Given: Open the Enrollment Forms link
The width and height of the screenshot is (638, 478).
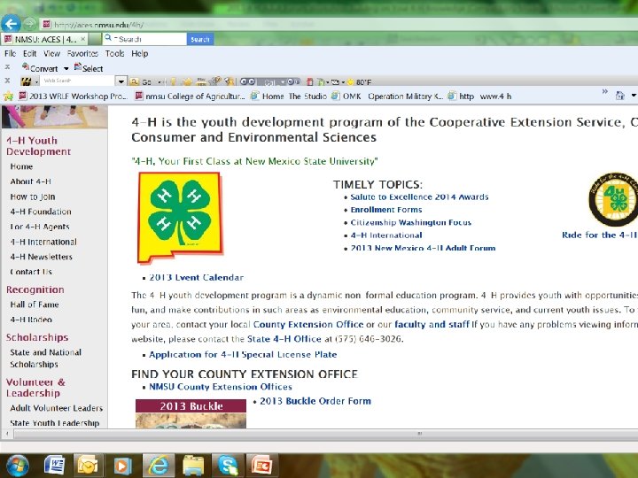Looking at the screenshot, I should (x=386, y=210).
